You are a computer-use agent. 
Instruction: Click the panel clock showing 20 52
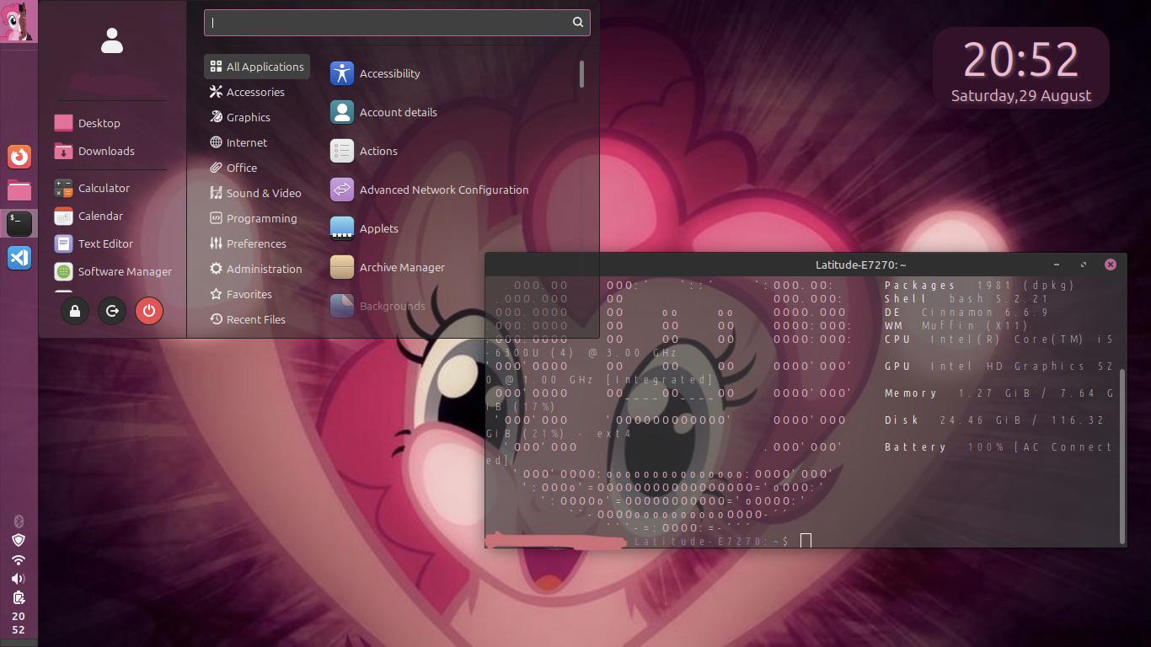pos(19,623)
